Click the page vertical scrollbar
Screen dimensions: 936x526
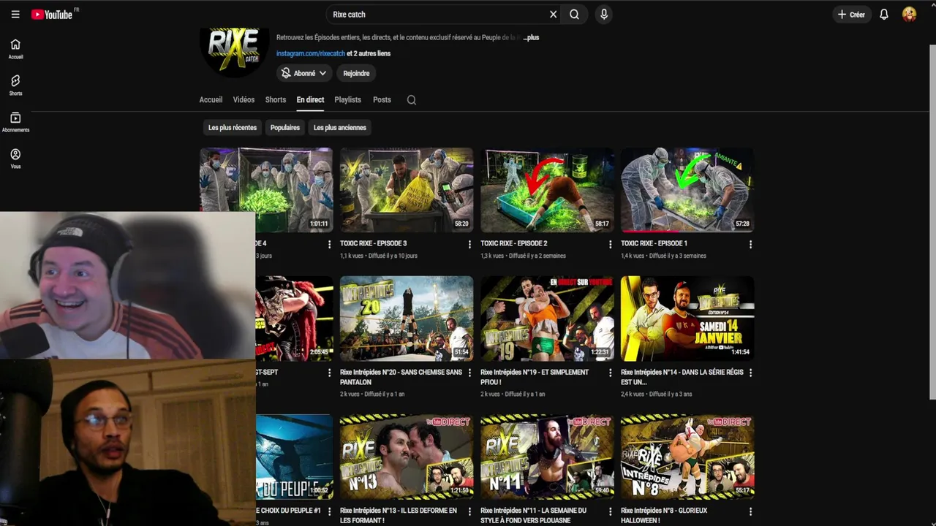point(932,221)
